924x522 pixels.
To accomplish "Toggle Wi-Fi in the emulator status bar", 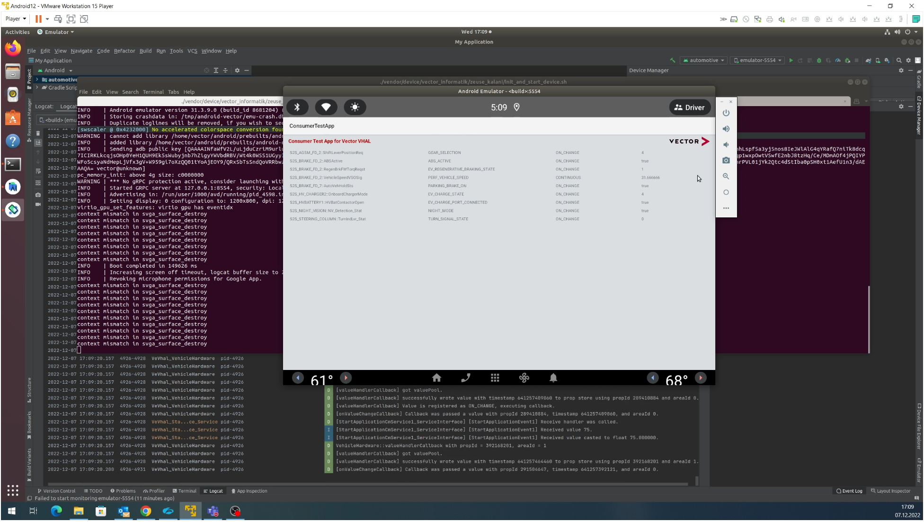I will point(326,107).
